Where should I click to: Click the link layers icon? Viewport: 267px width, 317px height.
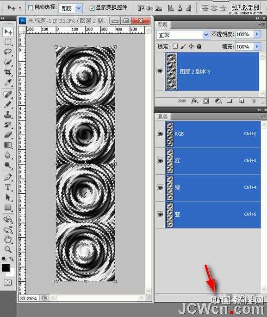point(182,101)
